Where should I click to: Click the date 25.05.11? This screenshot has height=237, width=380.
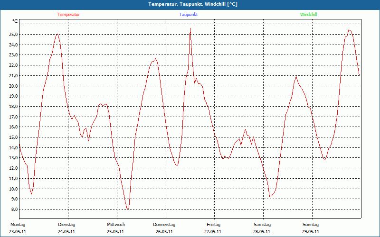coord(115,232)
